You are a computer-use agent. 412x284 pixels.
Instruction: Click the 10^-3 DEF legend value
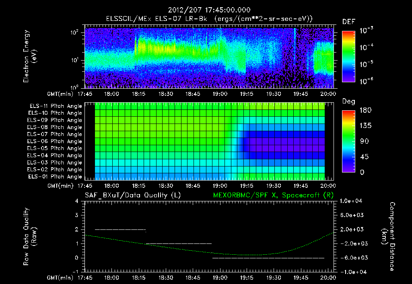pyautogui.click(x=366, y=30)
